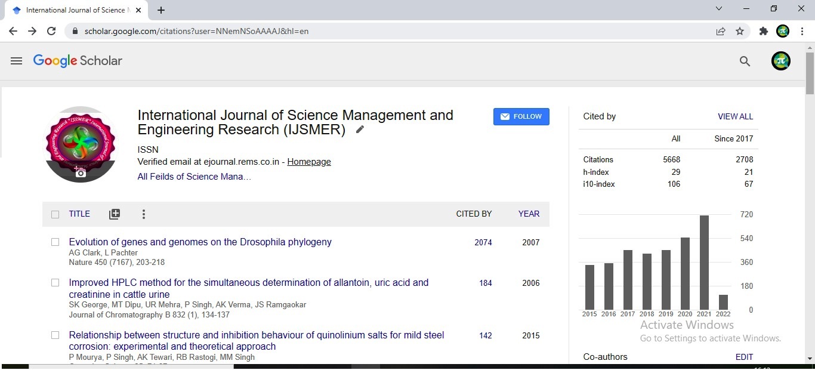This screenshot has width=815, height=370.
Task: Edit profile name with pencil icon
Action: (x=360, y=129)
